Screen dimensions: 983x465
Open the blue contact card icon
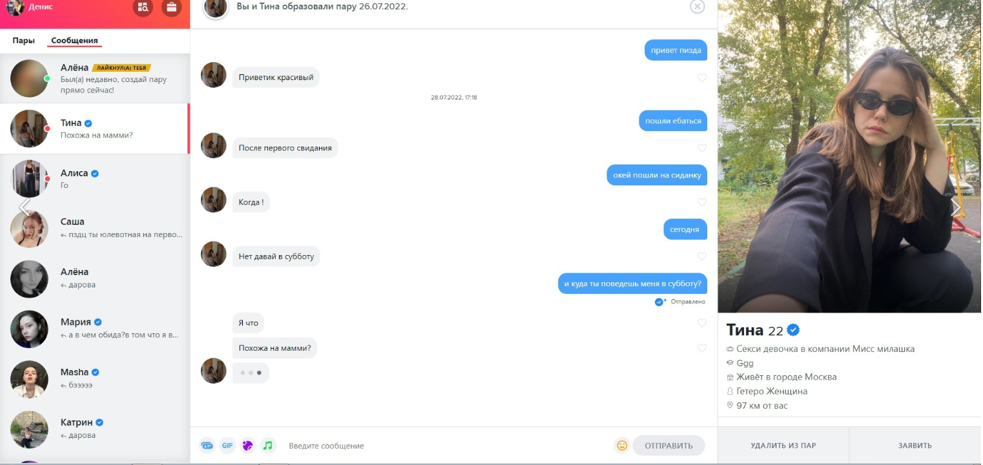[x=207, y=446]
